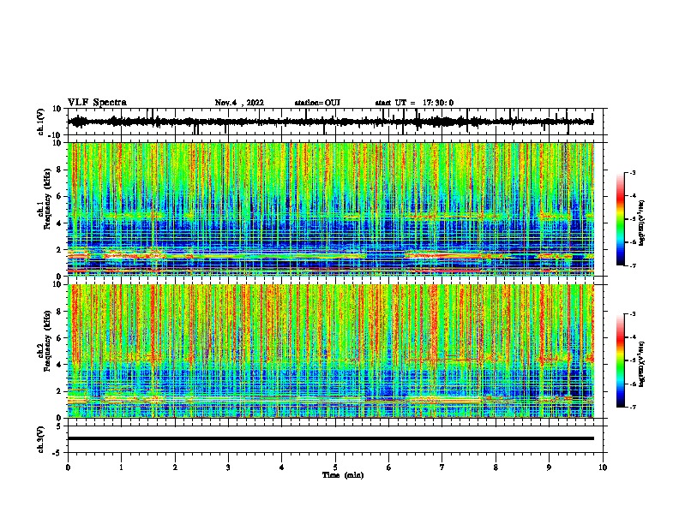
Task: Click the time axis tick label "8"
Action: (496, 467)
